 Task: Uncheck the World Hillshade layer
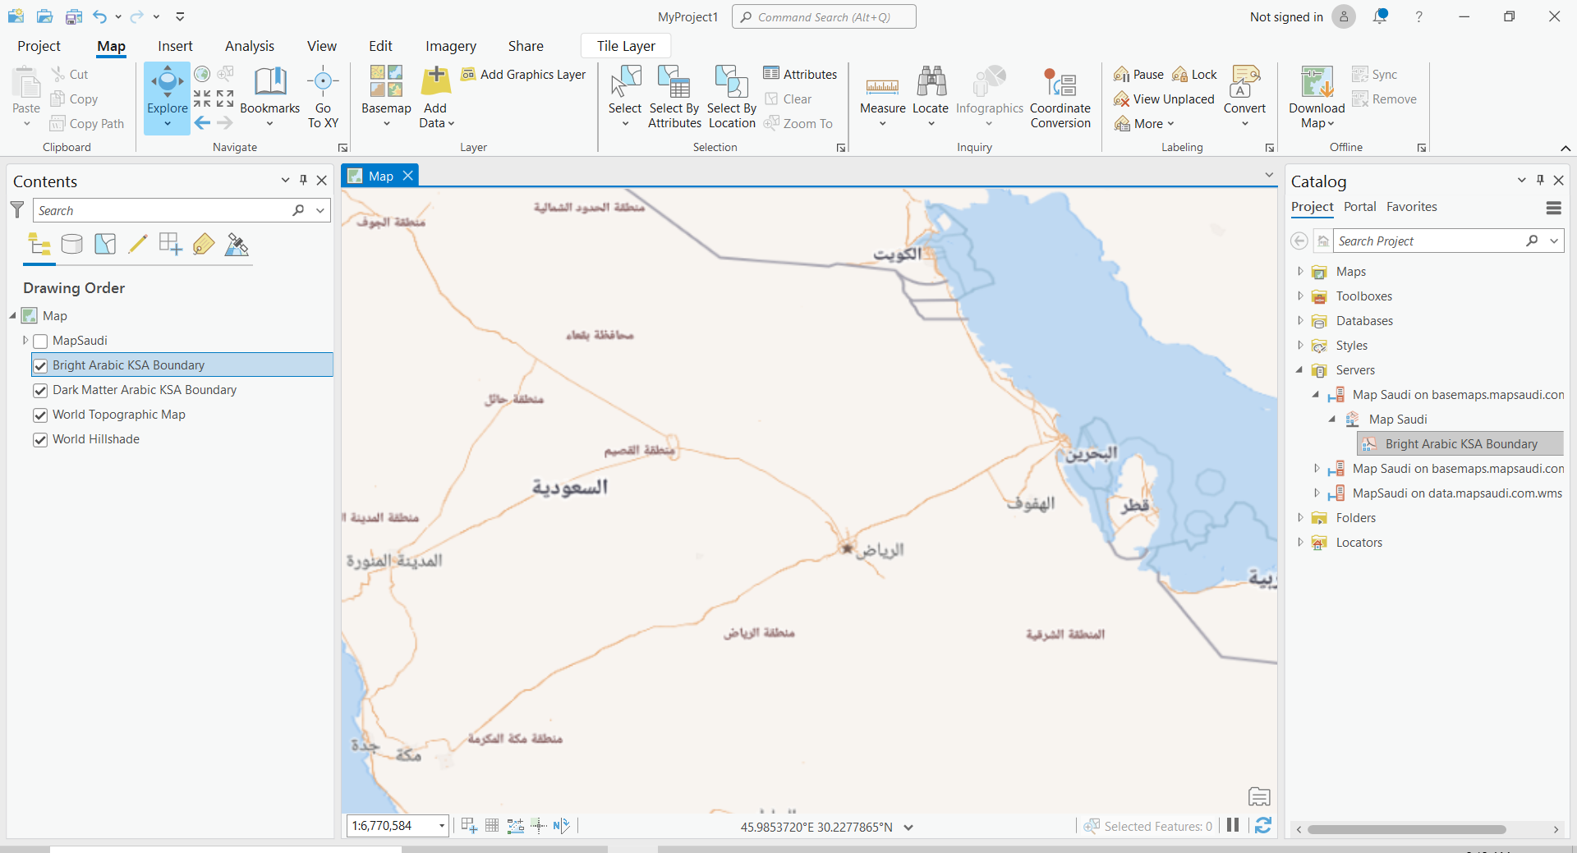click(40, 439)
